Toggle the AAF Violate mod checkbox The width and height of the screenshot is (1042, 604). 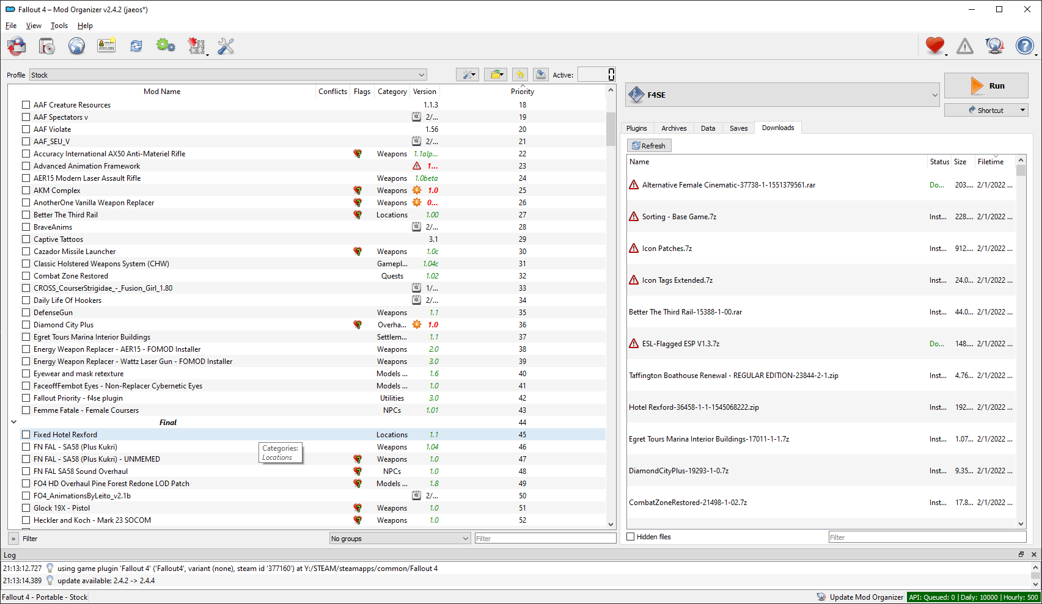pyautogui.click(x=26, y=129)
